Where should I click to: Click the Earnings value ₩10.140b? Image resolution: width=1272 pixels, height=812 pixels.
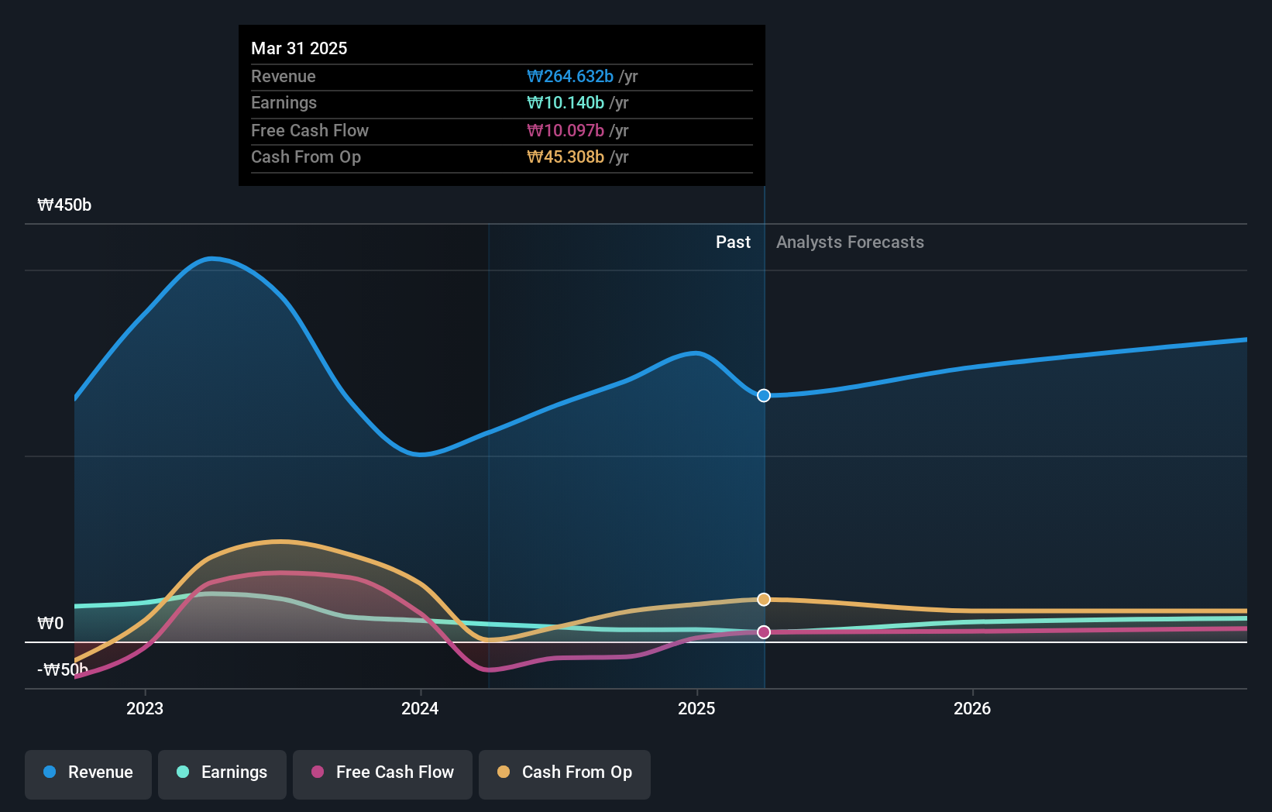pos(564,102)
